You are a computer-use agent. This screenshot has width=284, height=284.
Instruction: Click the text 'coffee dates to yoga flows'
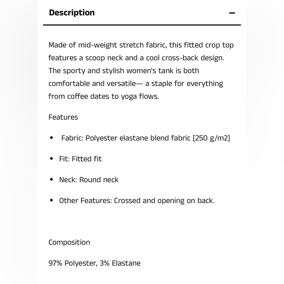coord(112,96)
